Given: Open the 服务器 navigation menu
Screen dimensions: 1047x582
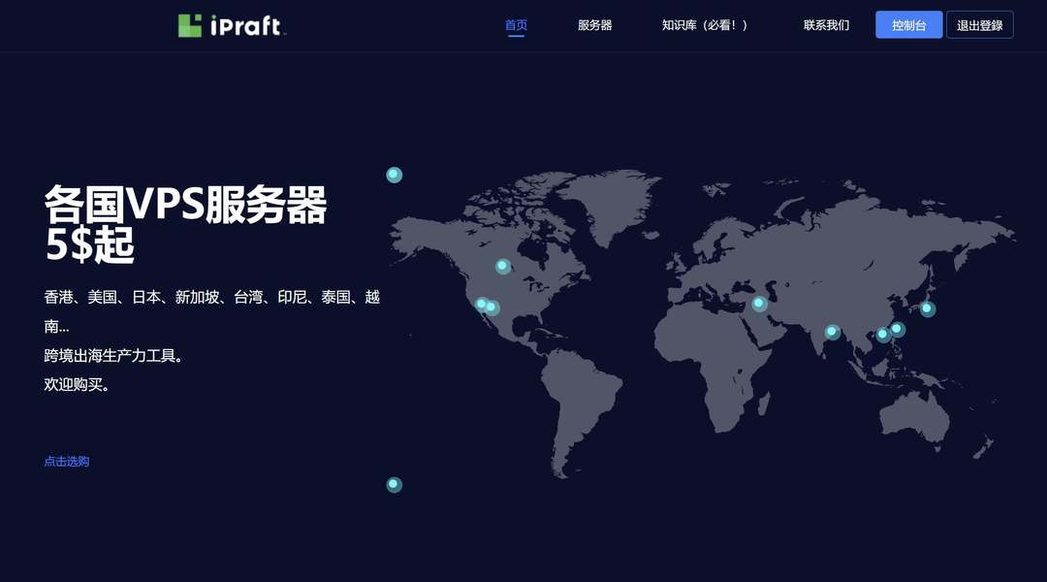Looking at the screenshot, I should [594, 24].
